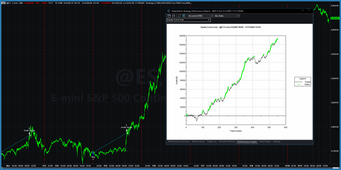Click the 11/7 date label on time axis
The image size is (341, 170).
click(203, 166)
